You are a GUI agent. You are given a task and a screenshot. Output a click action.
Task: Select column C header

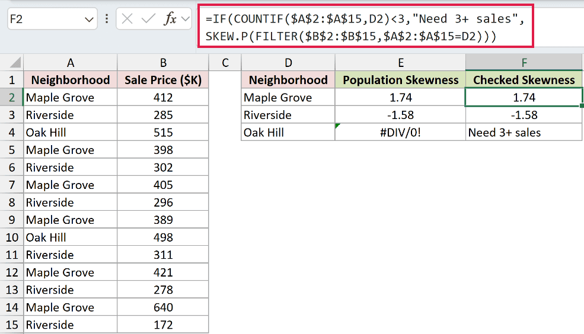(225, 63)
